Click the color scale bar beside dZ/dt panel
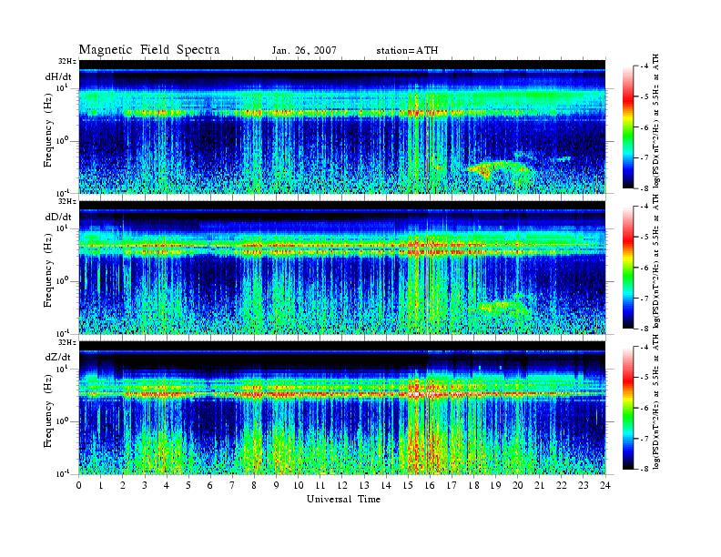Viewport: 721px width, 557px height. (x=628, y=408)
